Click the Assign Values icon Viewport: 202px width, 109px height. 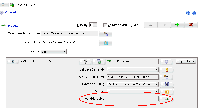[x=166, y=92]
